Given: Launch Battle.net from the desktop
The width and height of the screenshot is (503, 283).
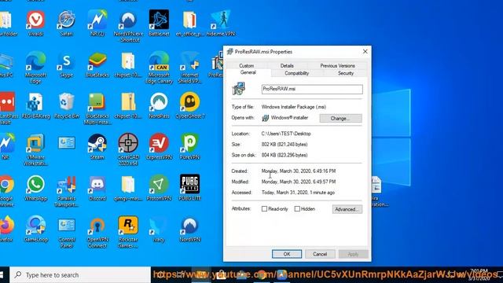Looking at the screenshot, I should tap(159, 23).
